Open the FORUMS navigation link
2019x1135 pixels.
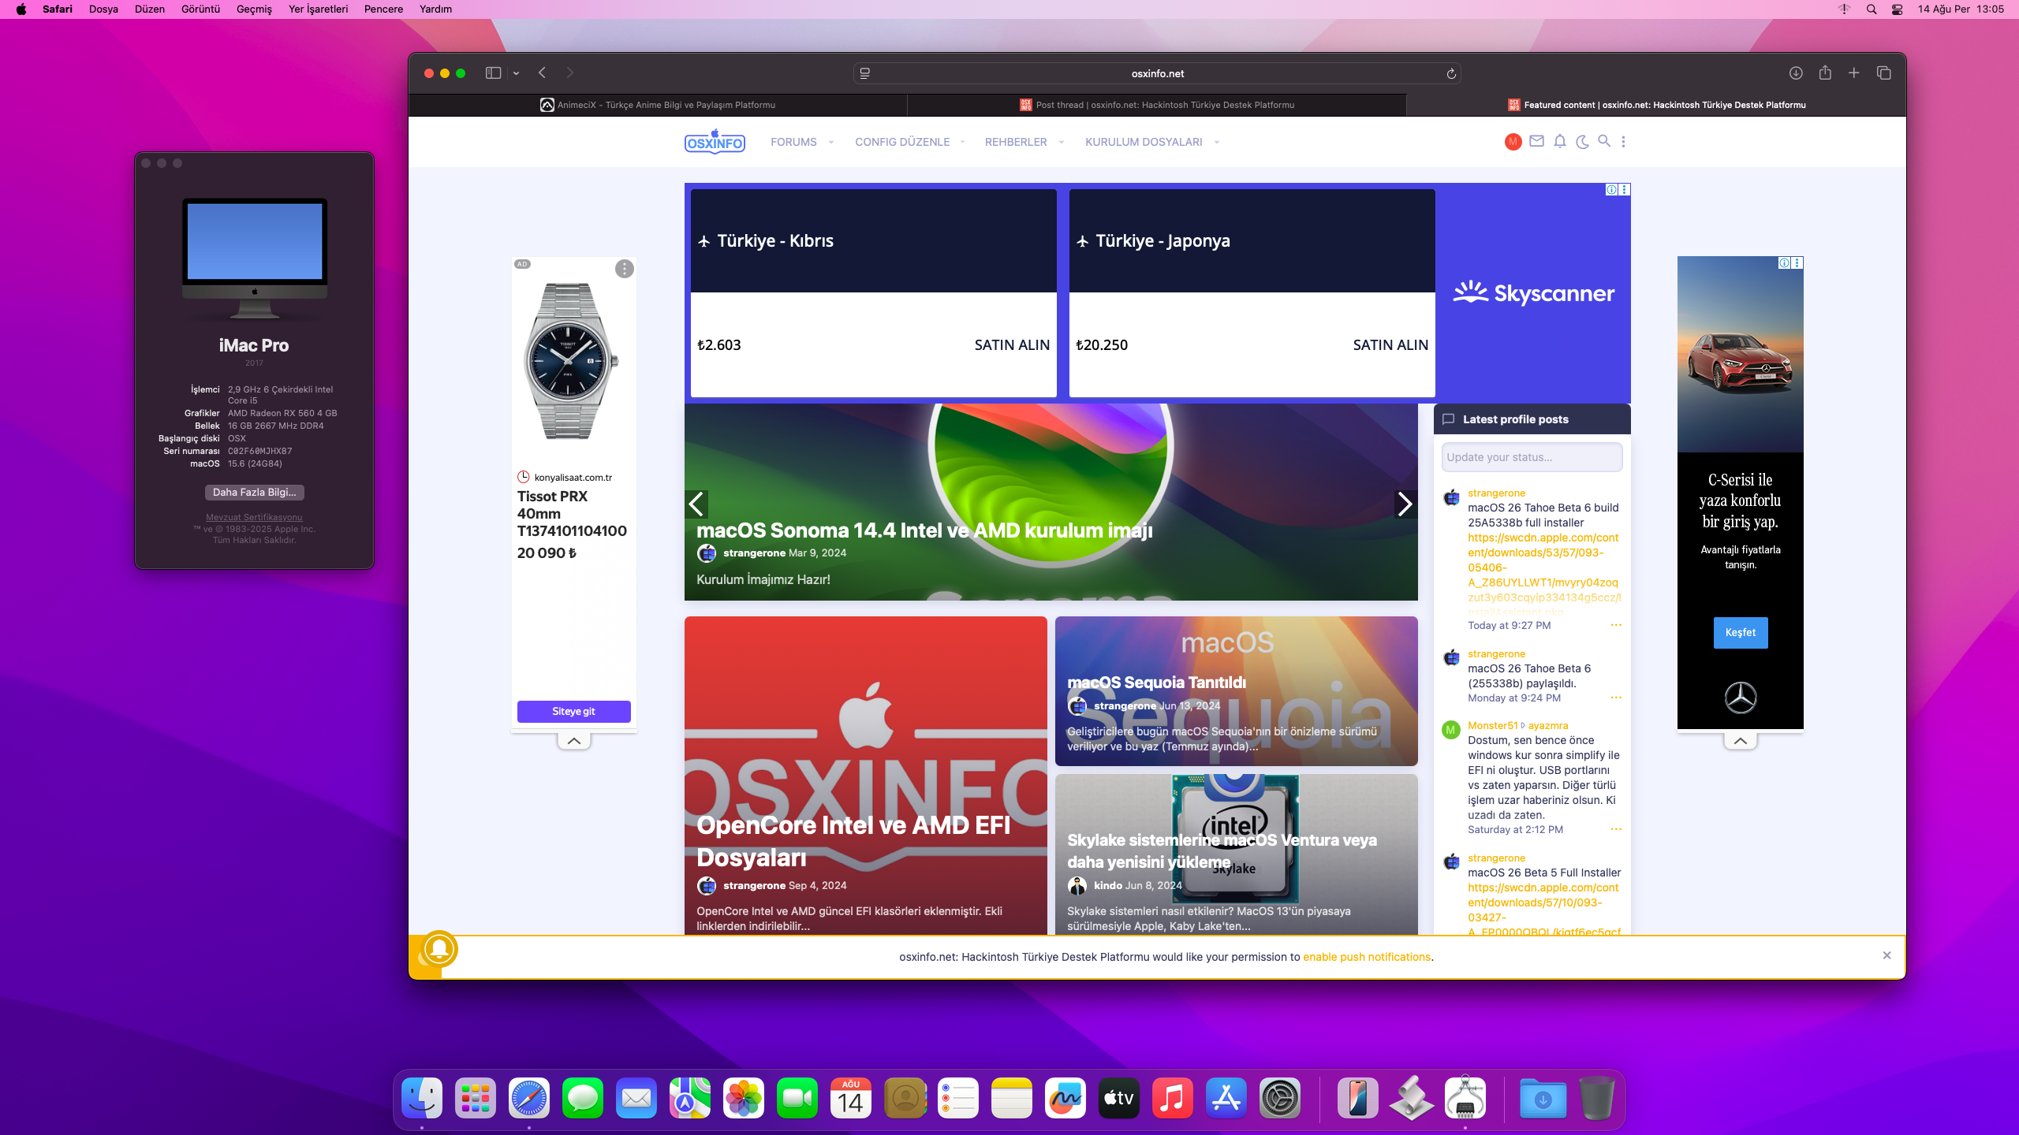tap(793, 142)
